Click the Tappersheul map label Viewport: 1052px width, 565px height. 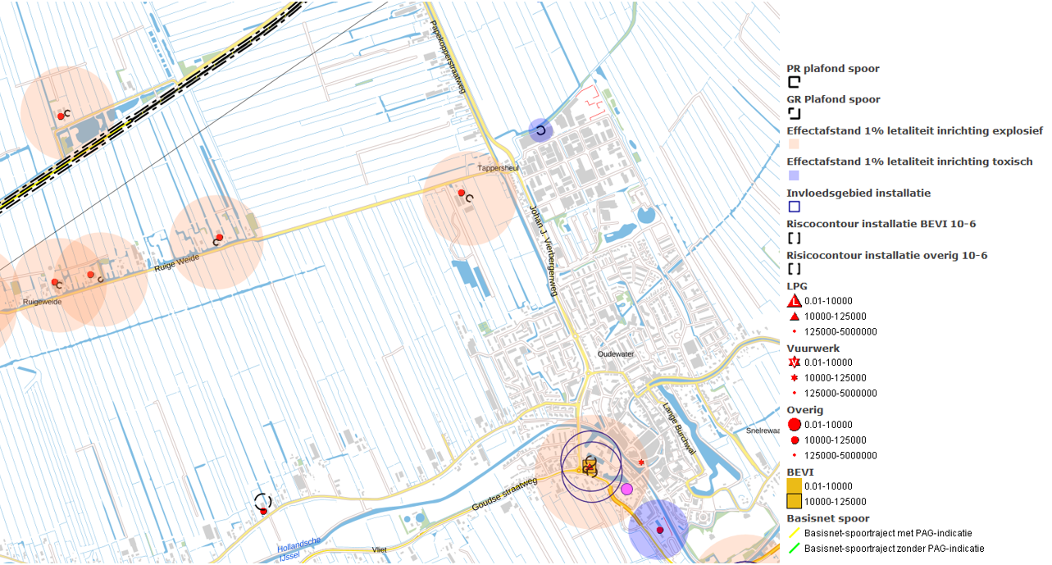tap(499, 168)
